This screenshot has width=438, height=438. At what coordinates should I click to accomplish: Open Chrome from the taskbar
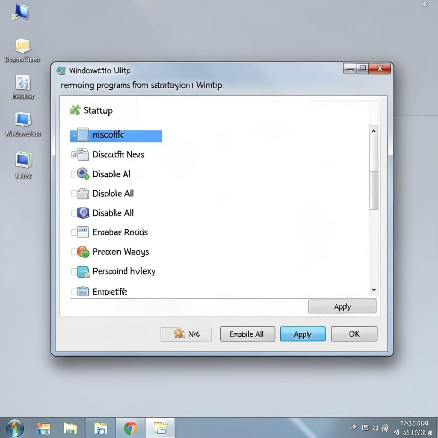tap(130, 428)
